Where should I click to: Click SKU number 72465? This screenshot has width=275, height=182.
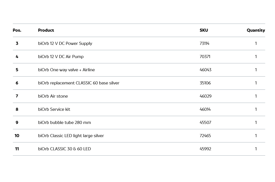click(205, 136)
